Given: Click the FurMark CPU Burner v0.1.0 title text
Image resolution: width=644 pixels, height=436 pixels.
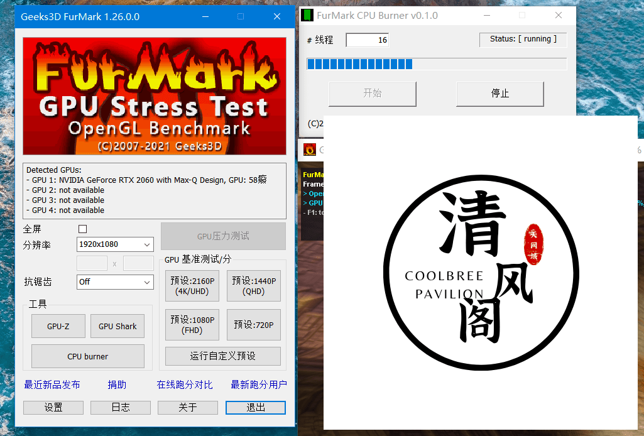Looking at the screenshot, I should [377, 16].
